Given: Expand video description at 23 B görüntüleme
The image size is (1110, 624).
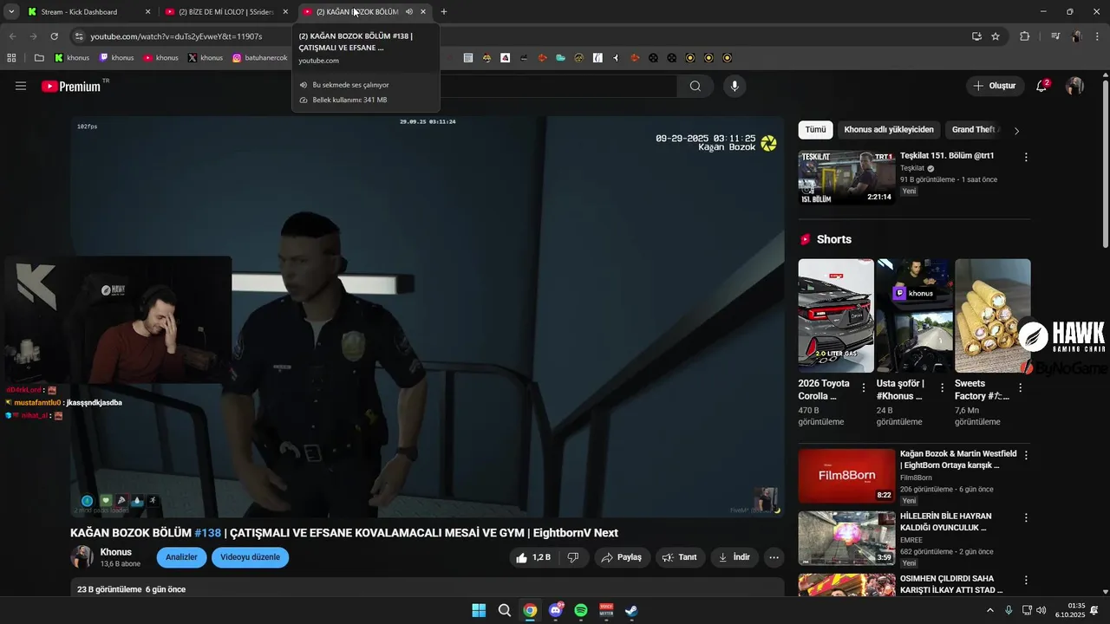Looking at the screenshot, I should click(x=428, y=589).
